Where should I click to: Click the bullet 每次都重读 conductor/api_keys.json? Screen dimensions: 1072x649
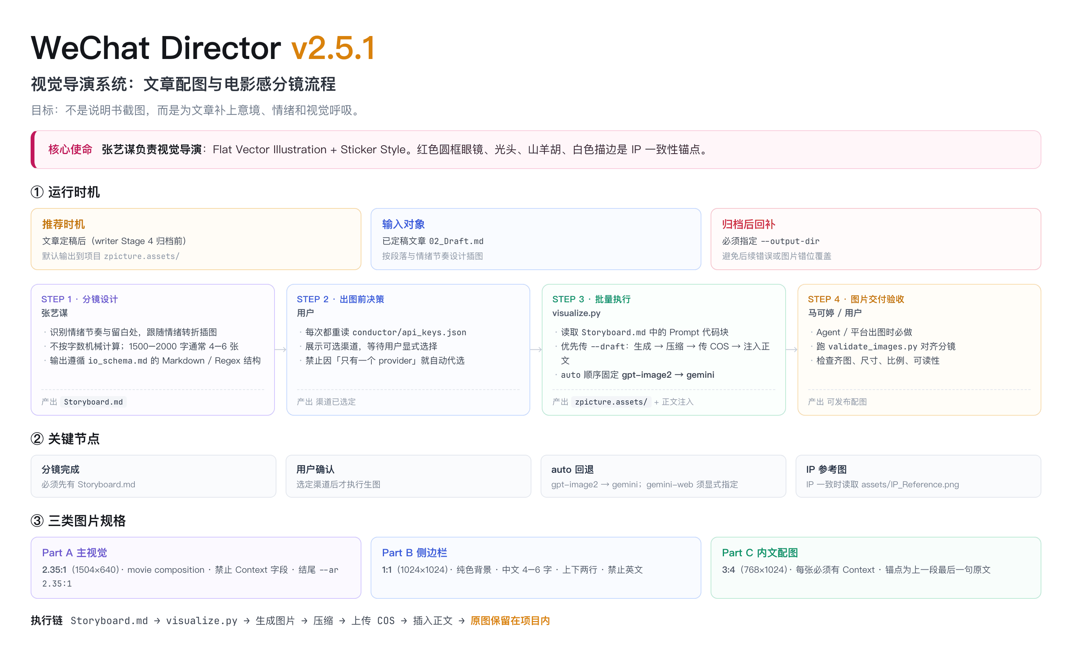(386, 332)
